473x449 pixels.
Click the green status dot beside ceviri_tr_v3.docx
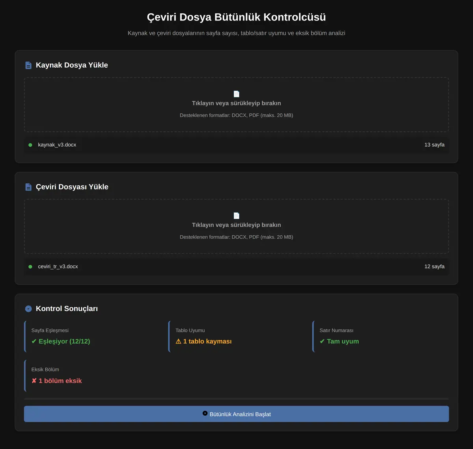30,266
